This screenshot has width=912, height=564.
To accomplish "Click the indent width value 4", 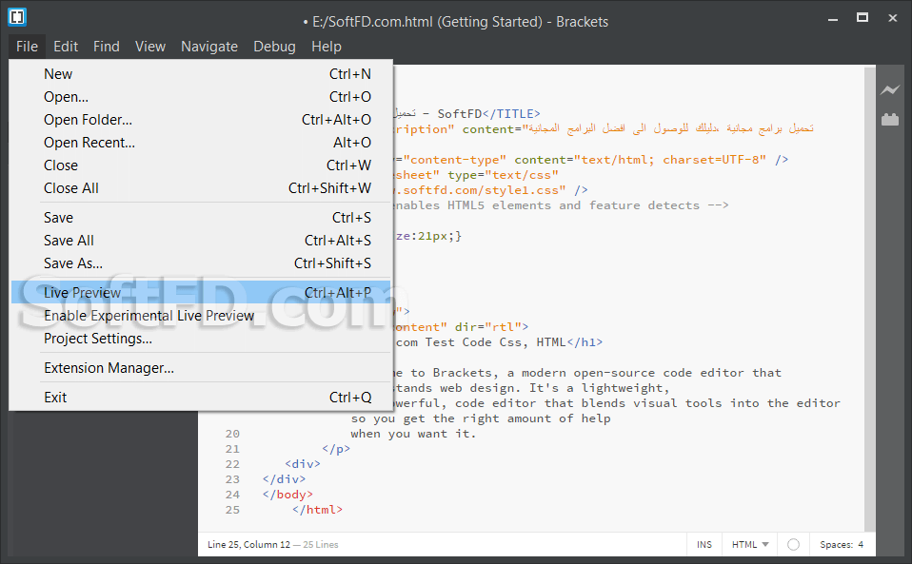I will coord(861,544).
